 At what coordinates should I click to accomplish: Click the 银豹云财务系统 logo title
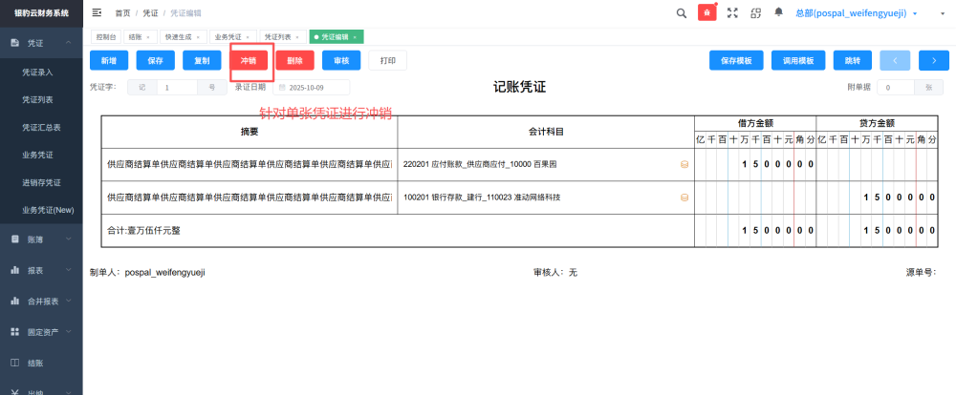point(41,12)
